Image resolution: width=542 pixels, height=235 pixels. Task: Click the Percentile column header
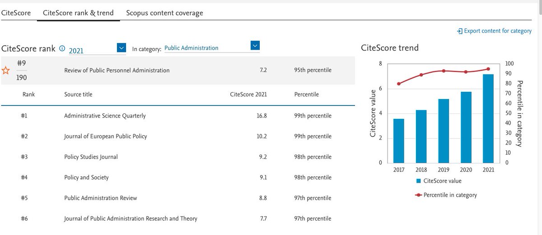point(306,94)
